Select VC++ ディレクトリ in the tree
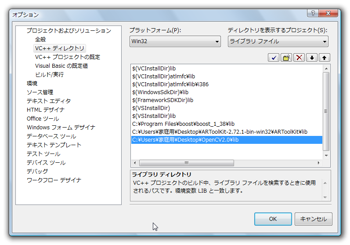Screen dimensions: 350x245 pos(60,48)
